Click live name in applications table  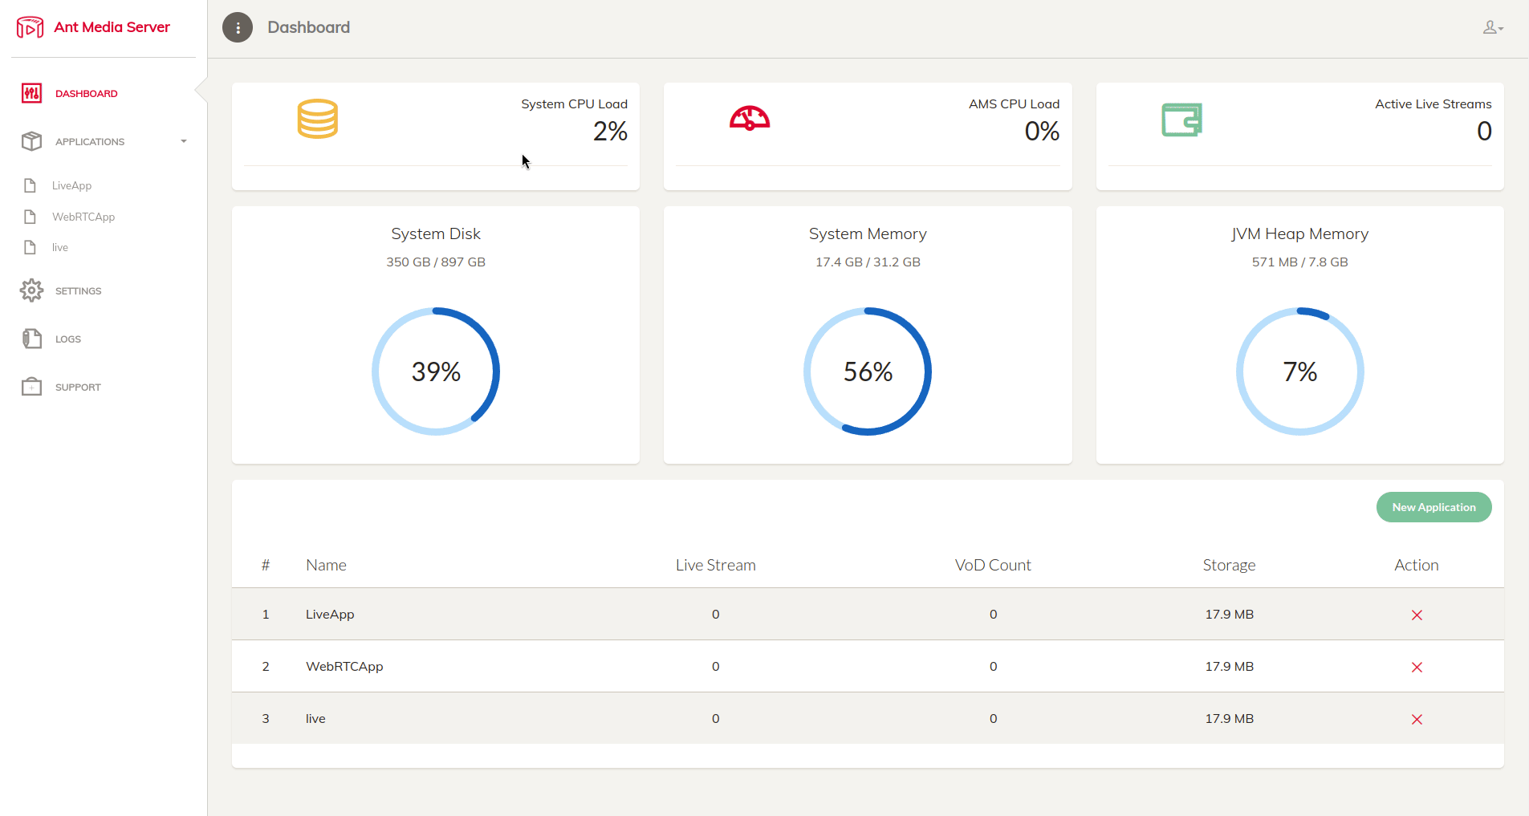click(315, 718)
